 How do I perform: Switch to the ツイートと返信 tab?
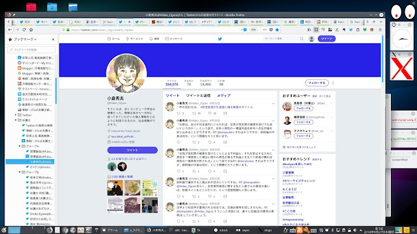tap(198, 96)
